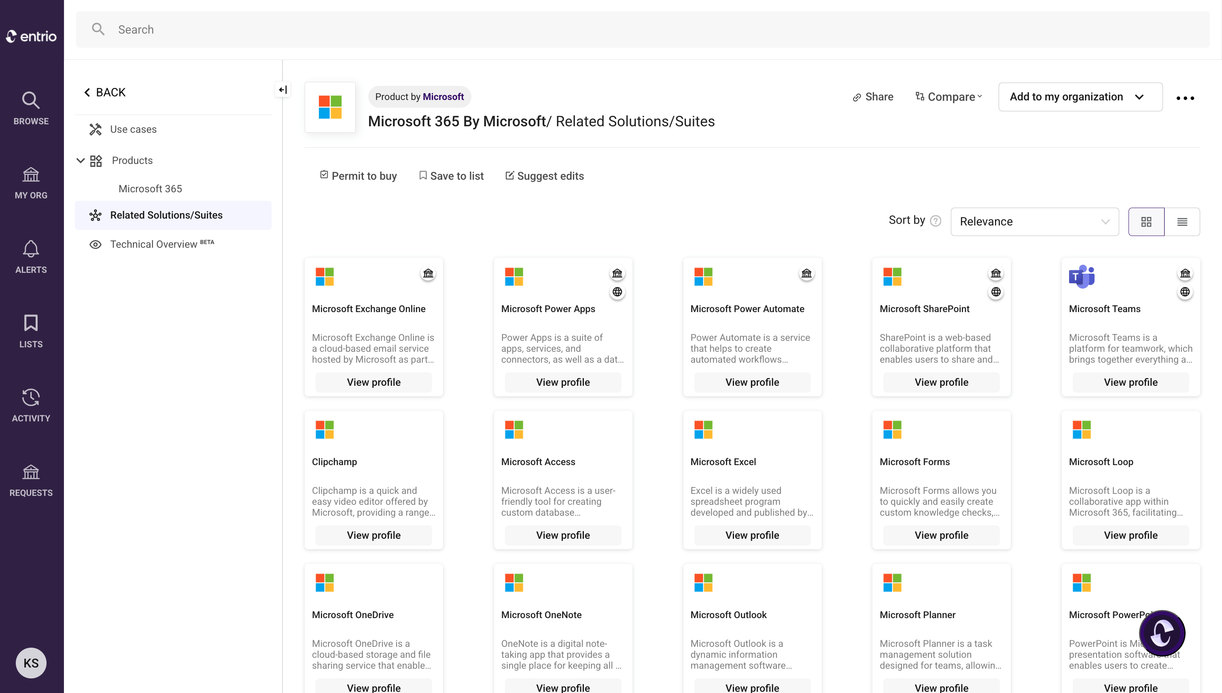Open Requests section in sidebar
This screenshot has width=1222, height=693.
tap(31, 481)
